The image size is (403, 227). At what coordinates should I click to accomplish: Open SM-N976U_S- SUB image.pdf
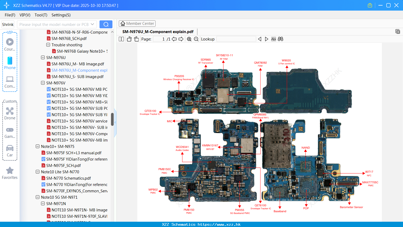tap(78, 77)
